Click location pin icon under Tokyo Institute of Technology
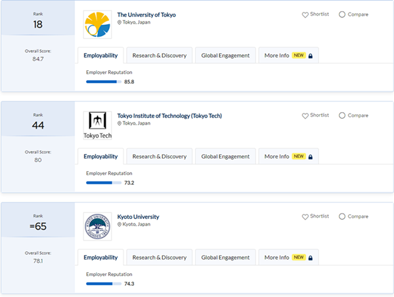Image resolution: width=394 pixels, height=297 pixels. pos(120,123)
